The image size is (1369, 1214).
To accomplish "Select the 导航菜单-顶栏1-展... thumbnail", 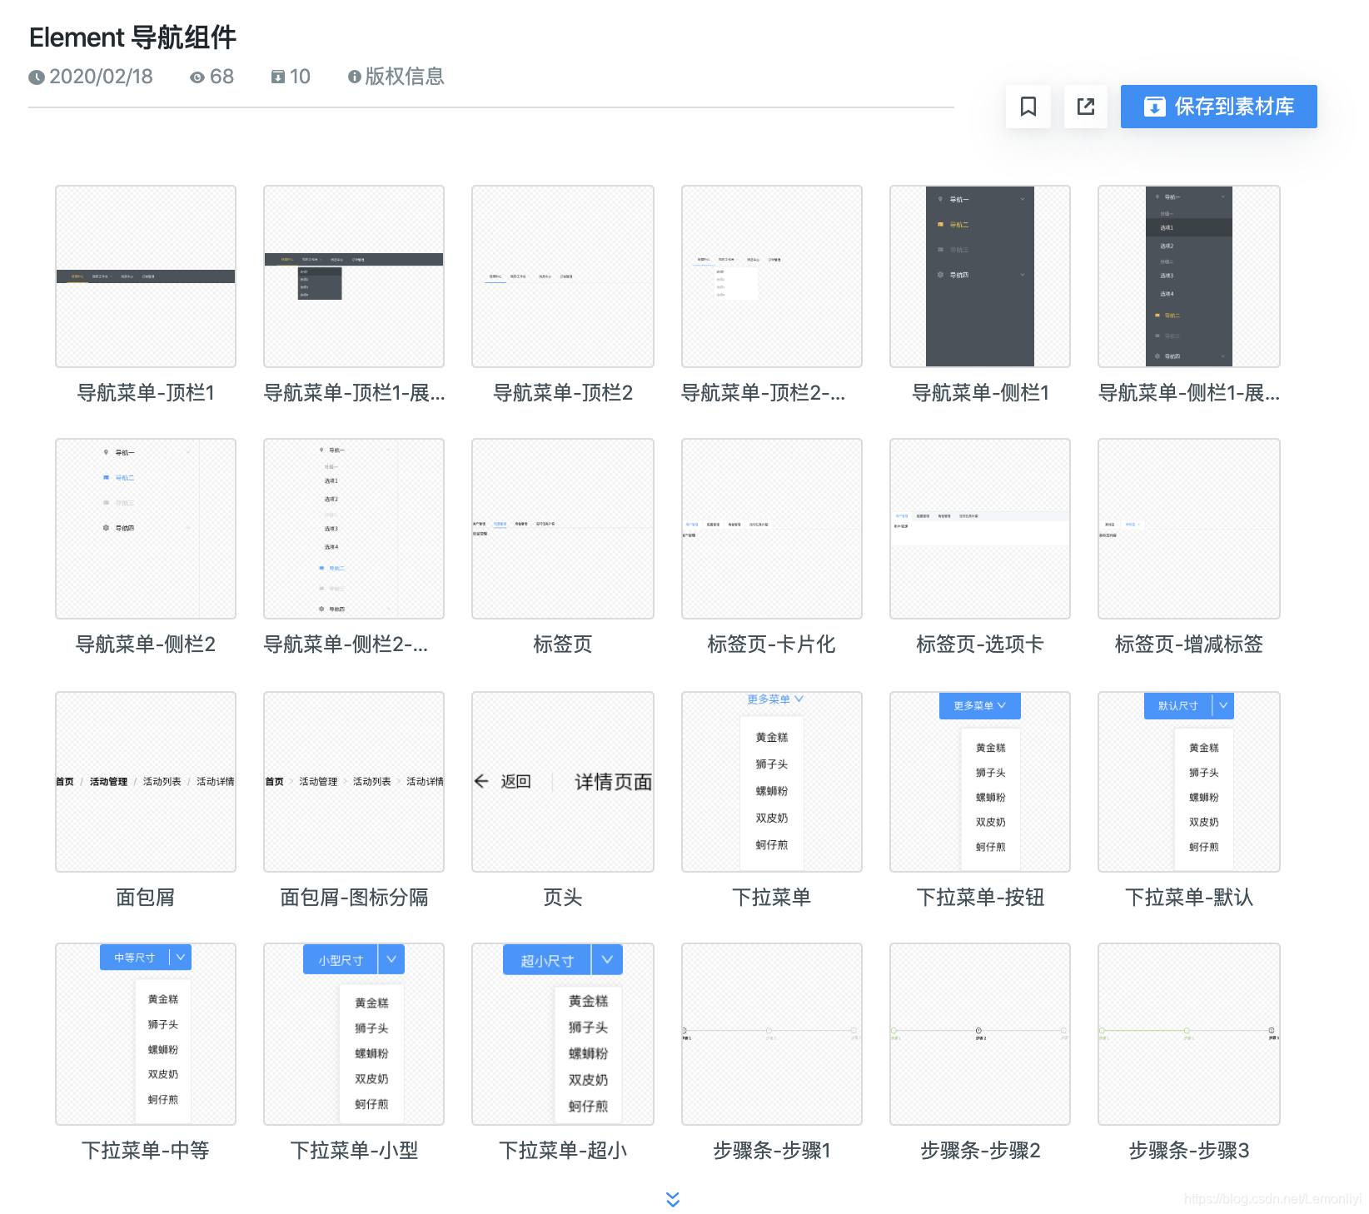I will pyautogui.click(x=354, y=276).
